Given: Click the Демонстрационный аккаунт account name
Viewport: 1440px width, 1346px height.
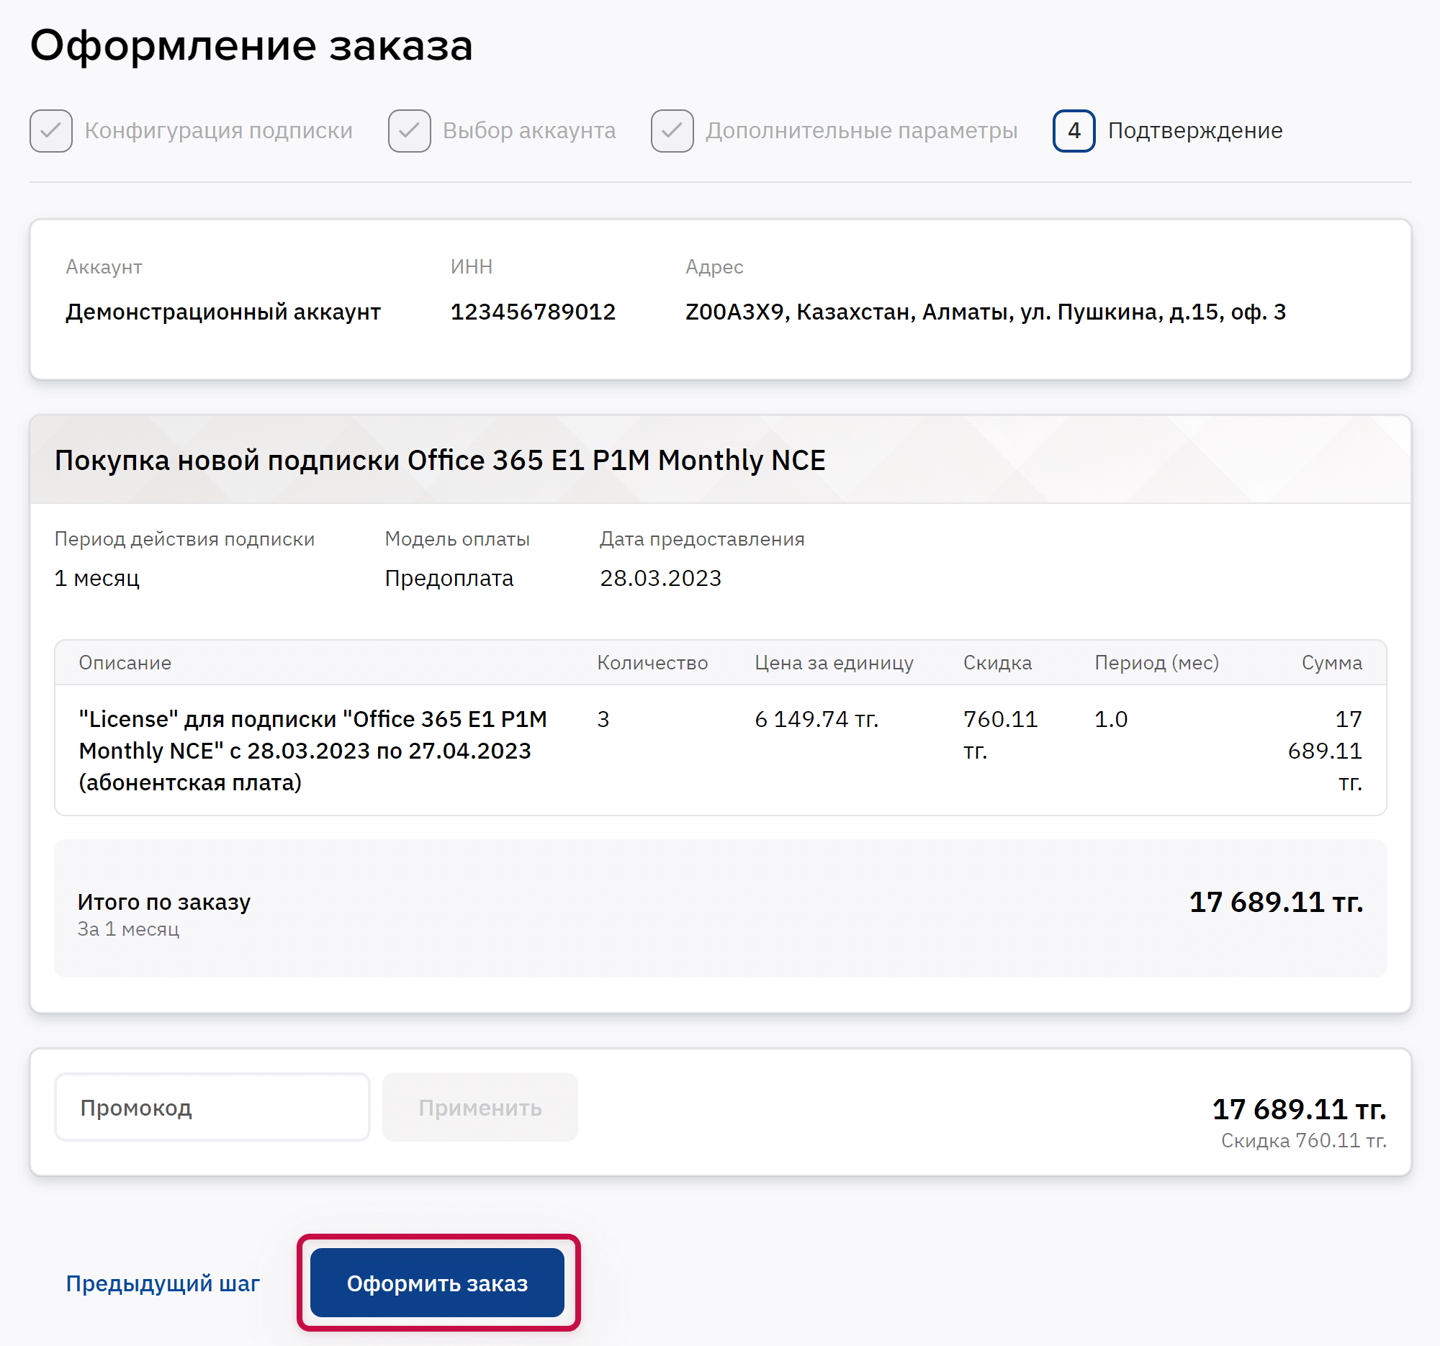Looking at the screenshot, I should [223, 312].
